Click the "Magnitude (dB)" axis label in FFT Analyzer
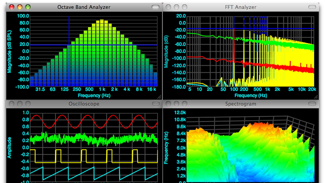Screen dimensions: 325x183 166,51
